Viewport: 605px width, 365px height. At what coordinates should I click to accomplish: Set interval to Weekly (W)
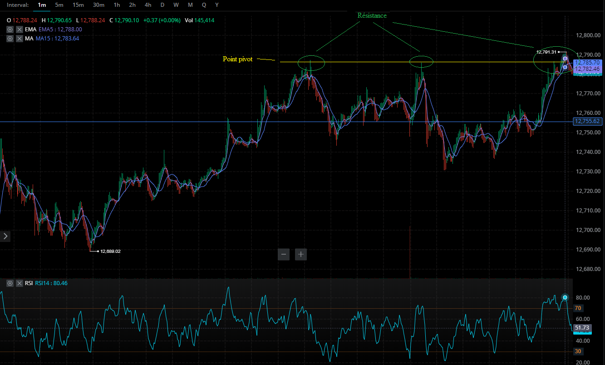click(x=176, y=5)
